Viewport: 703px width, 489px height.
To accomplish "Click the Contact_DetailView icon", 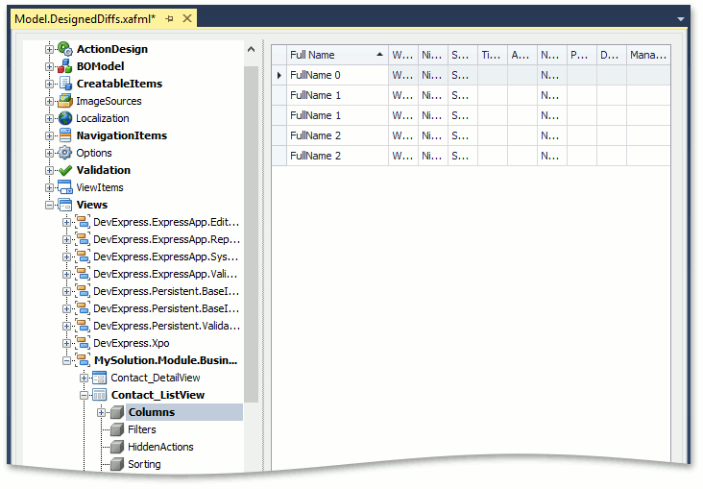I will point(100,378).
